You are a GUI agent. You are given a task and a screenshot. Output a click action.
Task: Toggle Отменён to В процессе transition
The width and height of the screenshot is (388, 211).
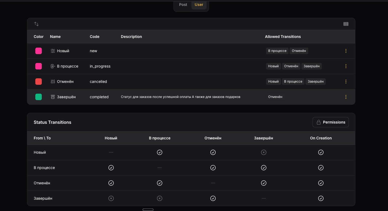[x=160, y=183]
